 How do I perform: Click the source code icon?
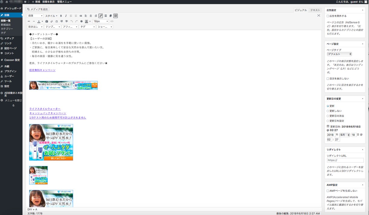(x=112, y=21)
